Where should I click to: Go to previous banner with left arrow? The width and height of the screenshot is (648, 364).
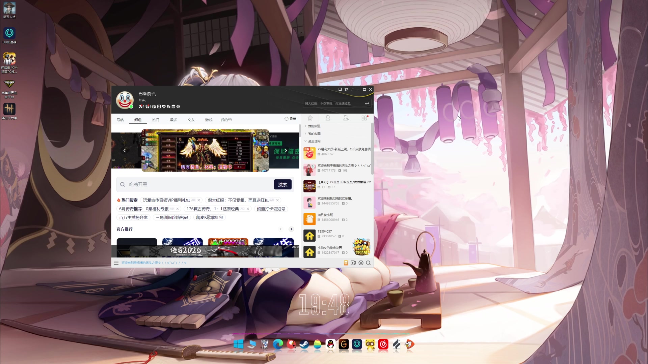[x=125, y=151]
